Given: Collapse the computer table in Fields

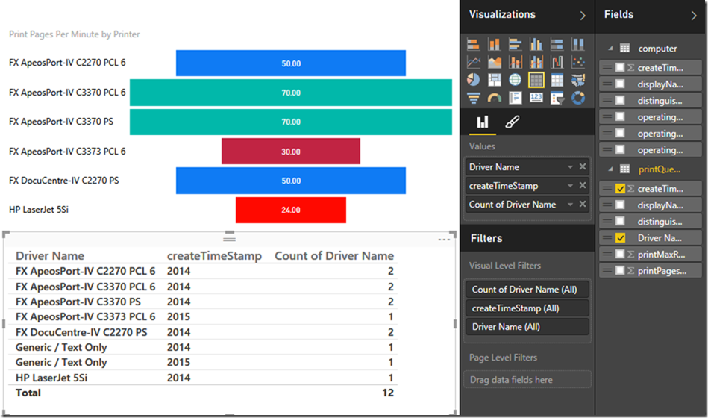Looking at the screenshot, I should point(610,49).
